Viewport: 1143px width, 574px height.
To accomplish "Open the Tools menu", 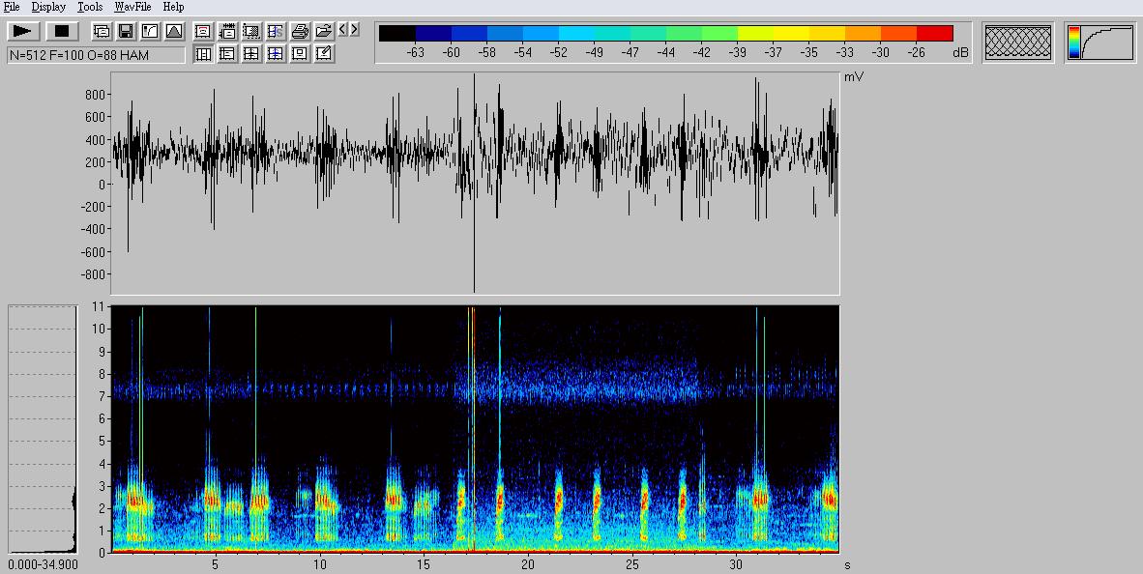I will click(90, 7).
